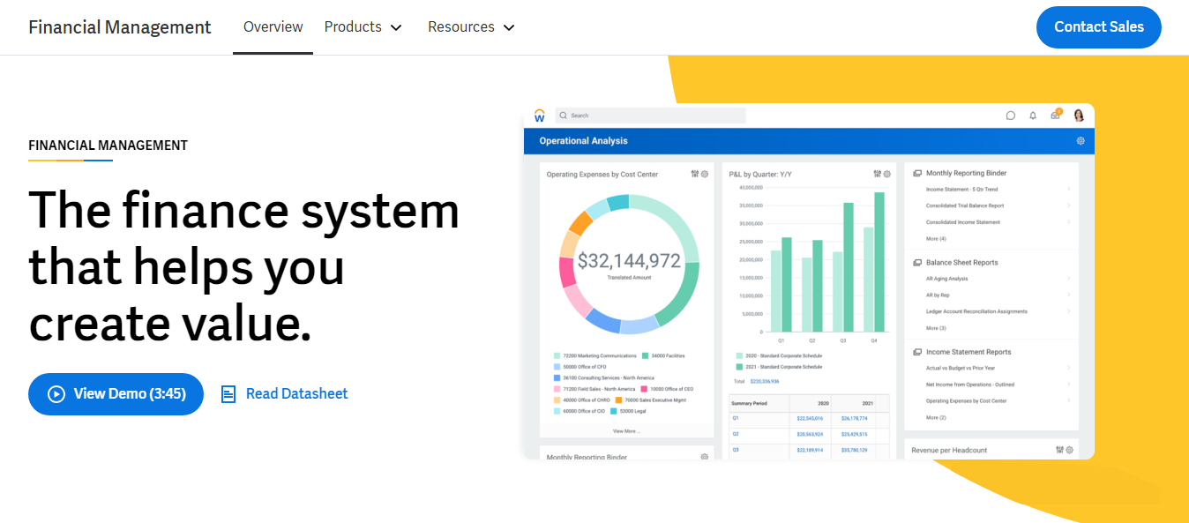This screenshot has height=523, width=1189.
Task: Click the play icon in View Demo button
Action: [x=56, y=394]
